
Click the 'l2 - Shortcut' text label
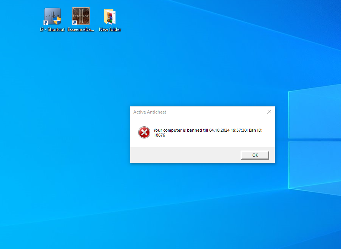pyautogui.click(x=52, y=29)
